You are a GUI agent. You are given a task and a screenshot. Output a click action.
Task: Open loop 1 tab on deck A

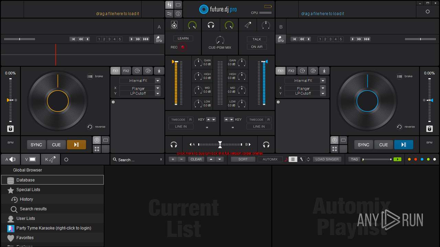(137, 71)
